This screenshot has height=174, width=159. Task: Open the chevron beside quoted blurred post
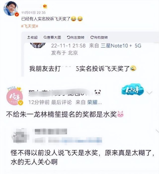coord(157,131)
